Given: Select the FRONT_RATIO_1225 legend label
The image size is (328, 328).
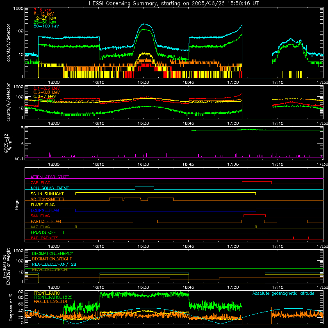Looking at the screenshot, I should [53, 297].
